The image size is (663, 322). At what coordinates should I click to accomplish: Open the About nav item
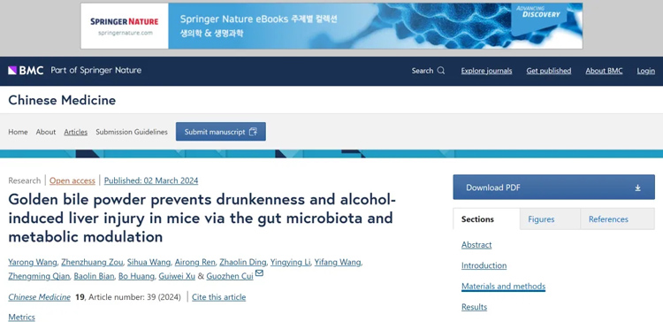46,132
